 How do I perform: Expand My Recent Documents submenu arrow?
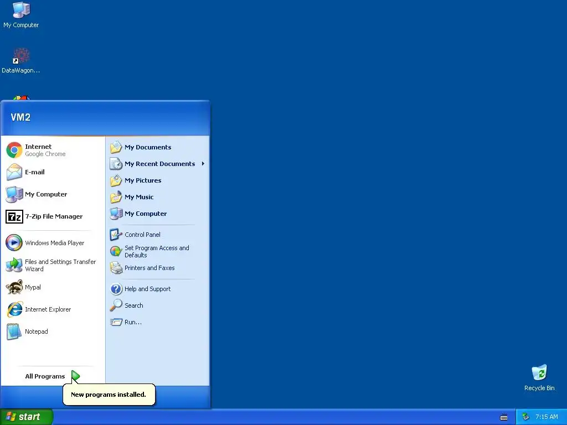[x=203, y=164]
